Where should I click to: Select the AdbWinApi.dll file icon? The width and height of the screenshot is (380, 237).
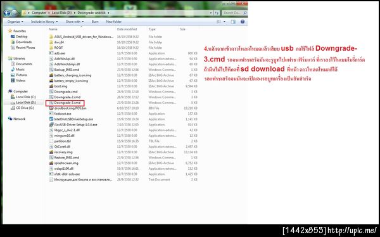coord(51,59)
